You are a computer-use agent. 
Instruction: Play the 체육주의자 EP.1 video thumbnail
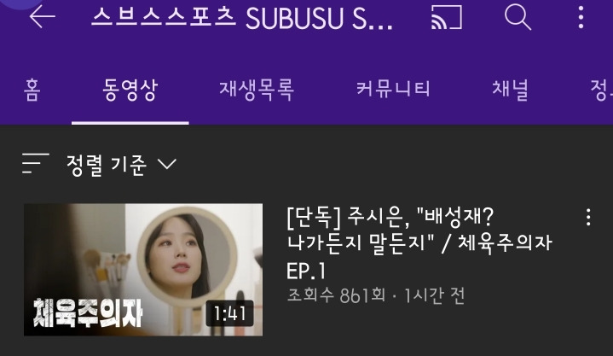click(143, 270)
